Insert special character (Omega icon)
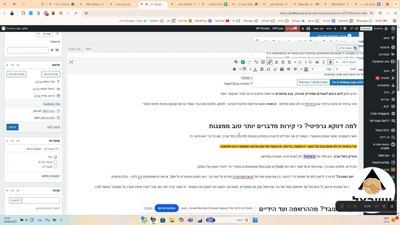400x225 pixels. [268, 69]
